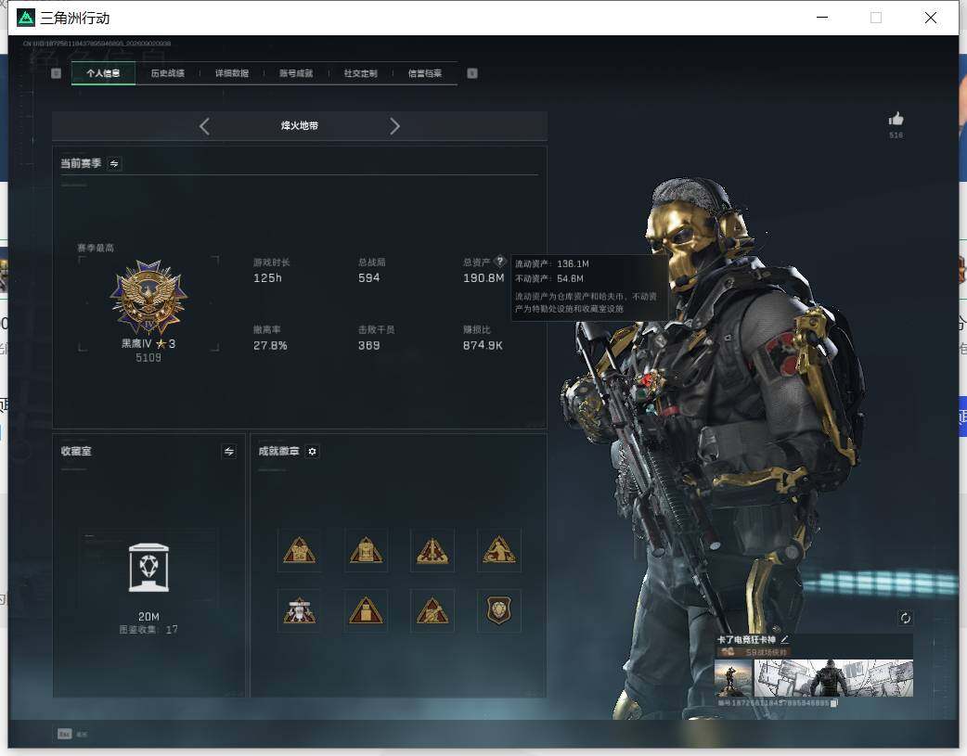Click the business card banner image
Viewport: 967px width, 756px height.
(x=833, y=678)
